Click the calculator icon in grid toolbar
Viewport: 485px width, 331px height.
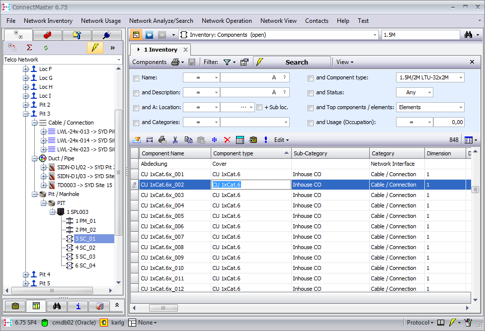(x=240, y=140)
